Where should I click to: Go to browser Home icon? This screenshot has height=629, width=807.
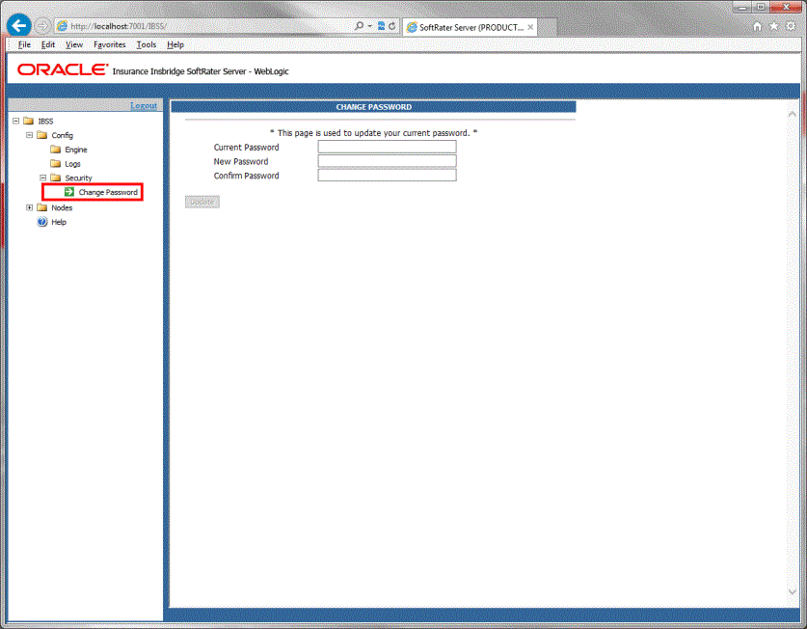point(757,26)
